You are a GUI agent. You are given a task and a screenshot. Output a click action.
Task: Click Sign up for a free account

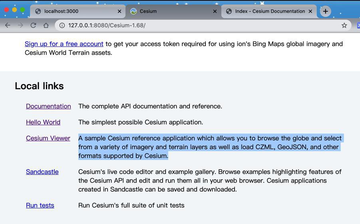pyautogui.click(x=64, y=44)
